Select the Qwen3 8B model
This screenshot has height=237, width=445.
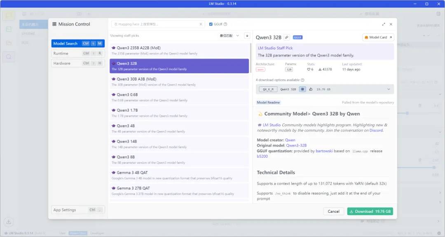pos(179,159)
